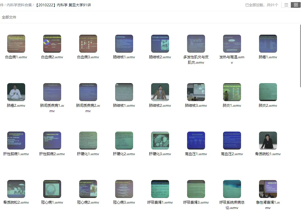Open video thumbnail 肺炎1.wmv
The image size is (301, 212).
[232, 92]
